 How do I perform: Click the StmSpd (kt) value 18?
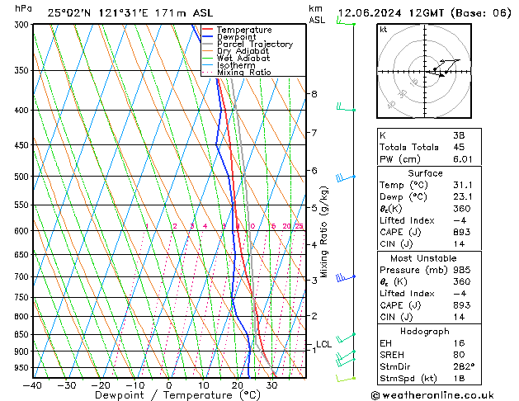[459, 378]
